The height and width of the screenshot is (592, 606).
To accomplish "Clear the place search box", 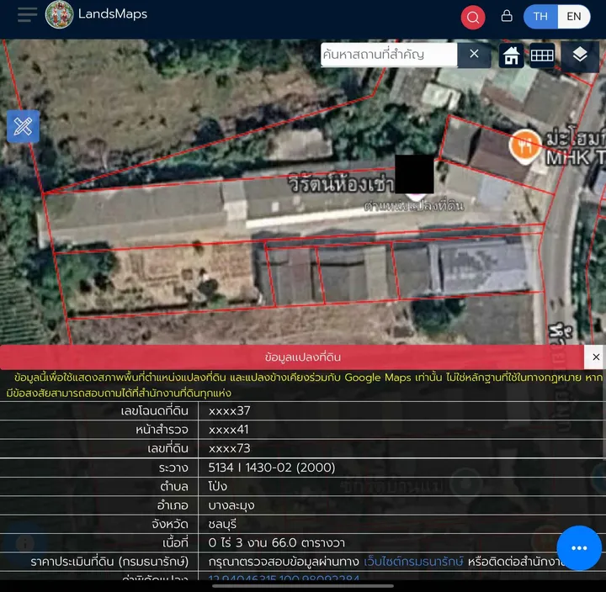I will click(474, 54).
